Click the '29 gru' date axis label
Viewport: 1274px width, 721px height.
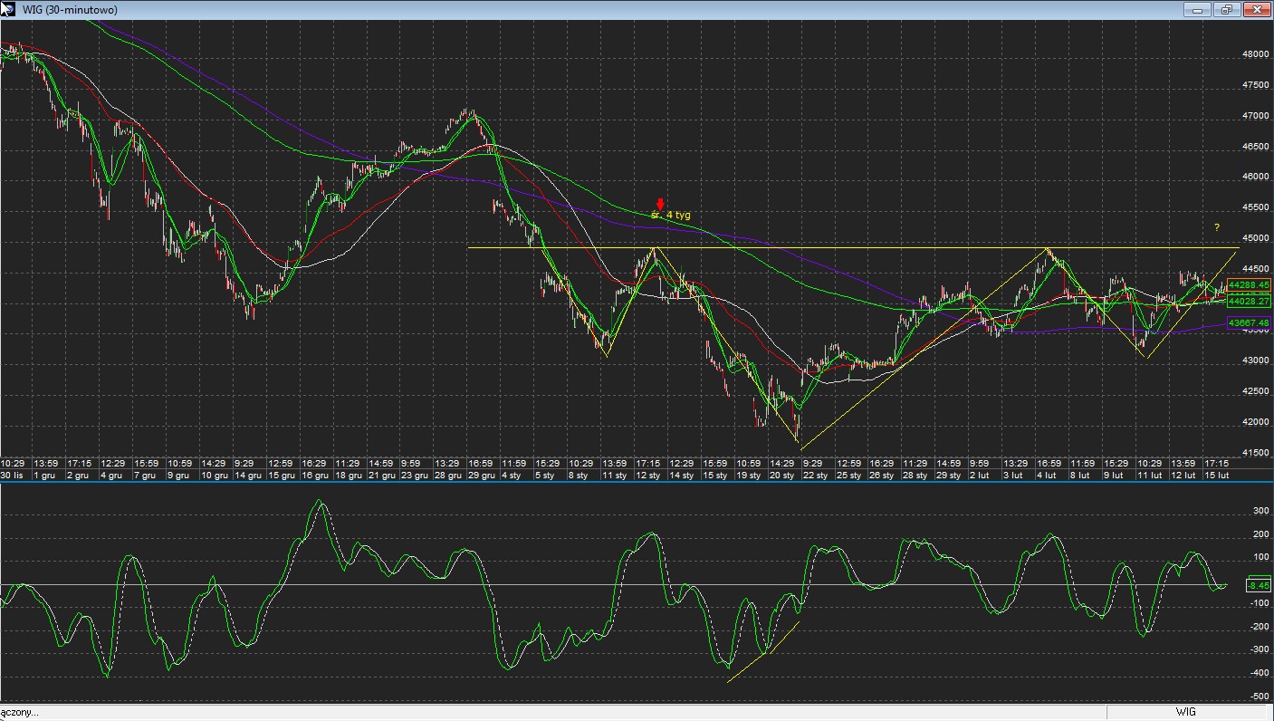pos(482,476)
